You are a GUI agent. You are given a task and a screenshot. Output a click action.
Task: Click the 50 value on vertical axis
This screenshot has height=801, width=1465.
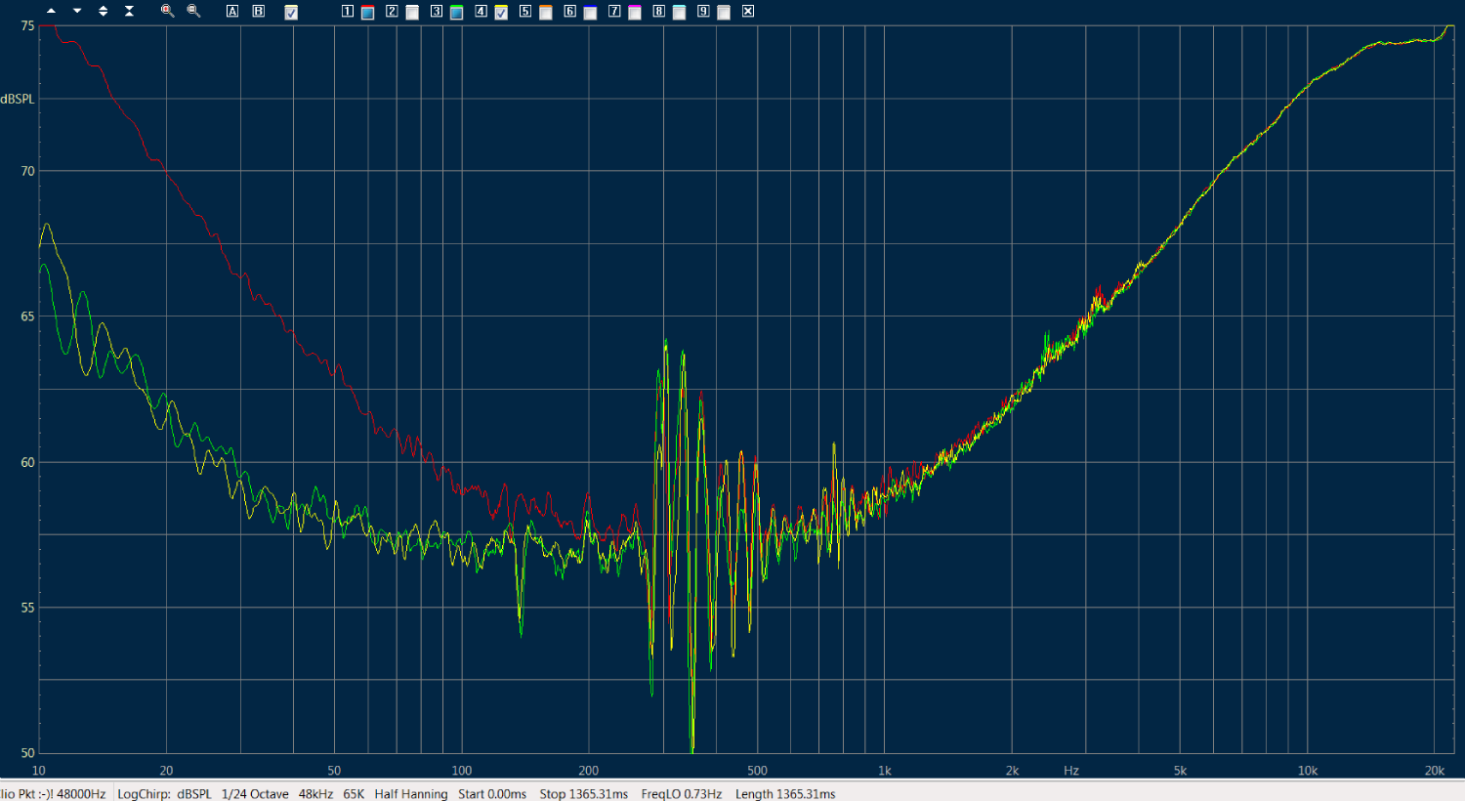tap(27, 753)
